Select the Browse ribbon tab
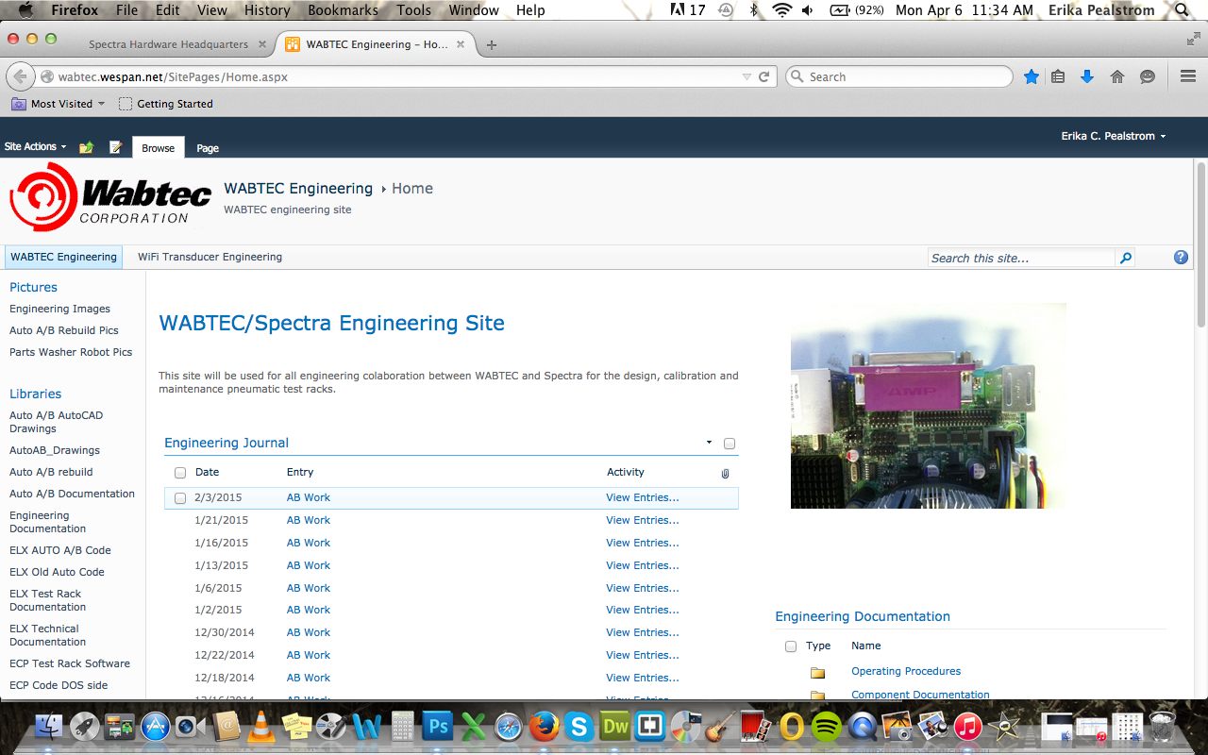Image resolution: width=1208 pixels, height=755 pixels. click(158, 147)
